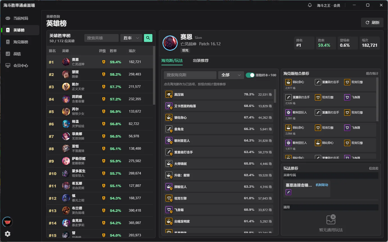Click the 海斗之王 · 会员 account label
This screenshot has height=242, width=388.
coord(329,5)
